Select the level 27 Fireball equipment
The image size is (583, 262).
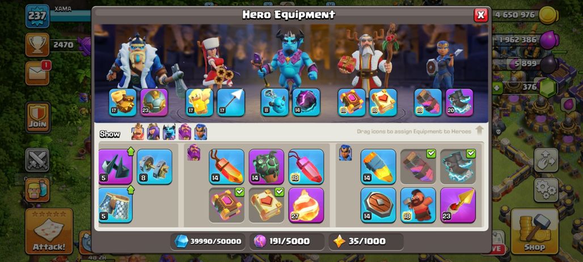click(x=306, y=205)
